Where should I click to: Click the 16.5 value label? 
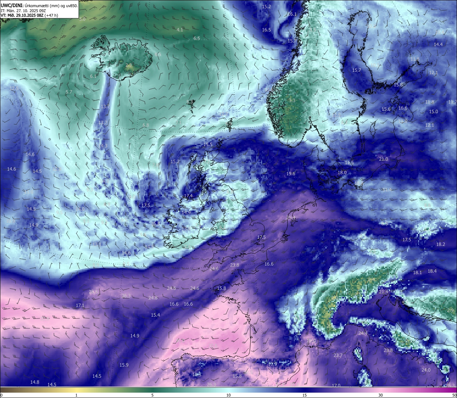267,30
